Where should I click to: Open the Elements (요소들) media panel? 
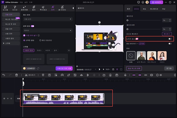[5, 8]
